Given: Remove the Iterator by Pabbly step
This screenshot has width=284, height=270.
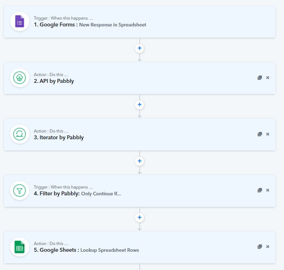Looking at the screenshot, I should click(268, 134).
